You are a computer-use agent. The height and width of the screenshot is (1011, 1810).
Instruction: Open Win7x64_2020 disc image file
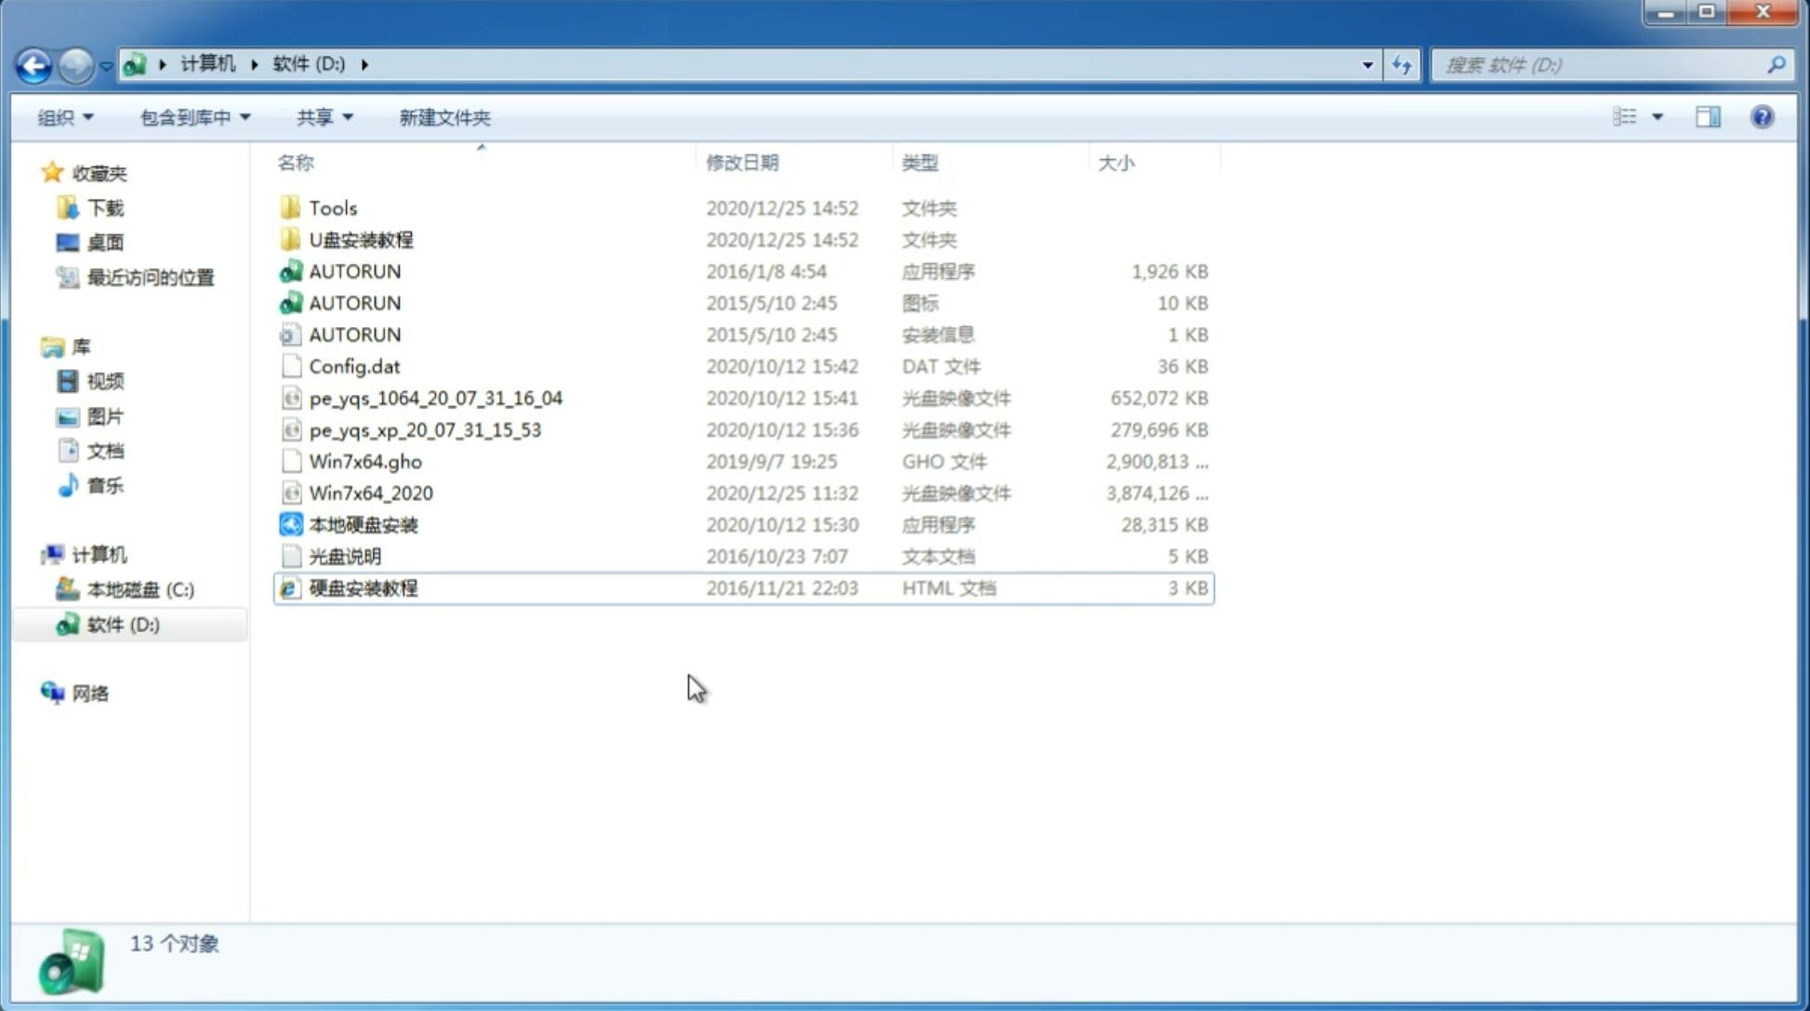370,493
